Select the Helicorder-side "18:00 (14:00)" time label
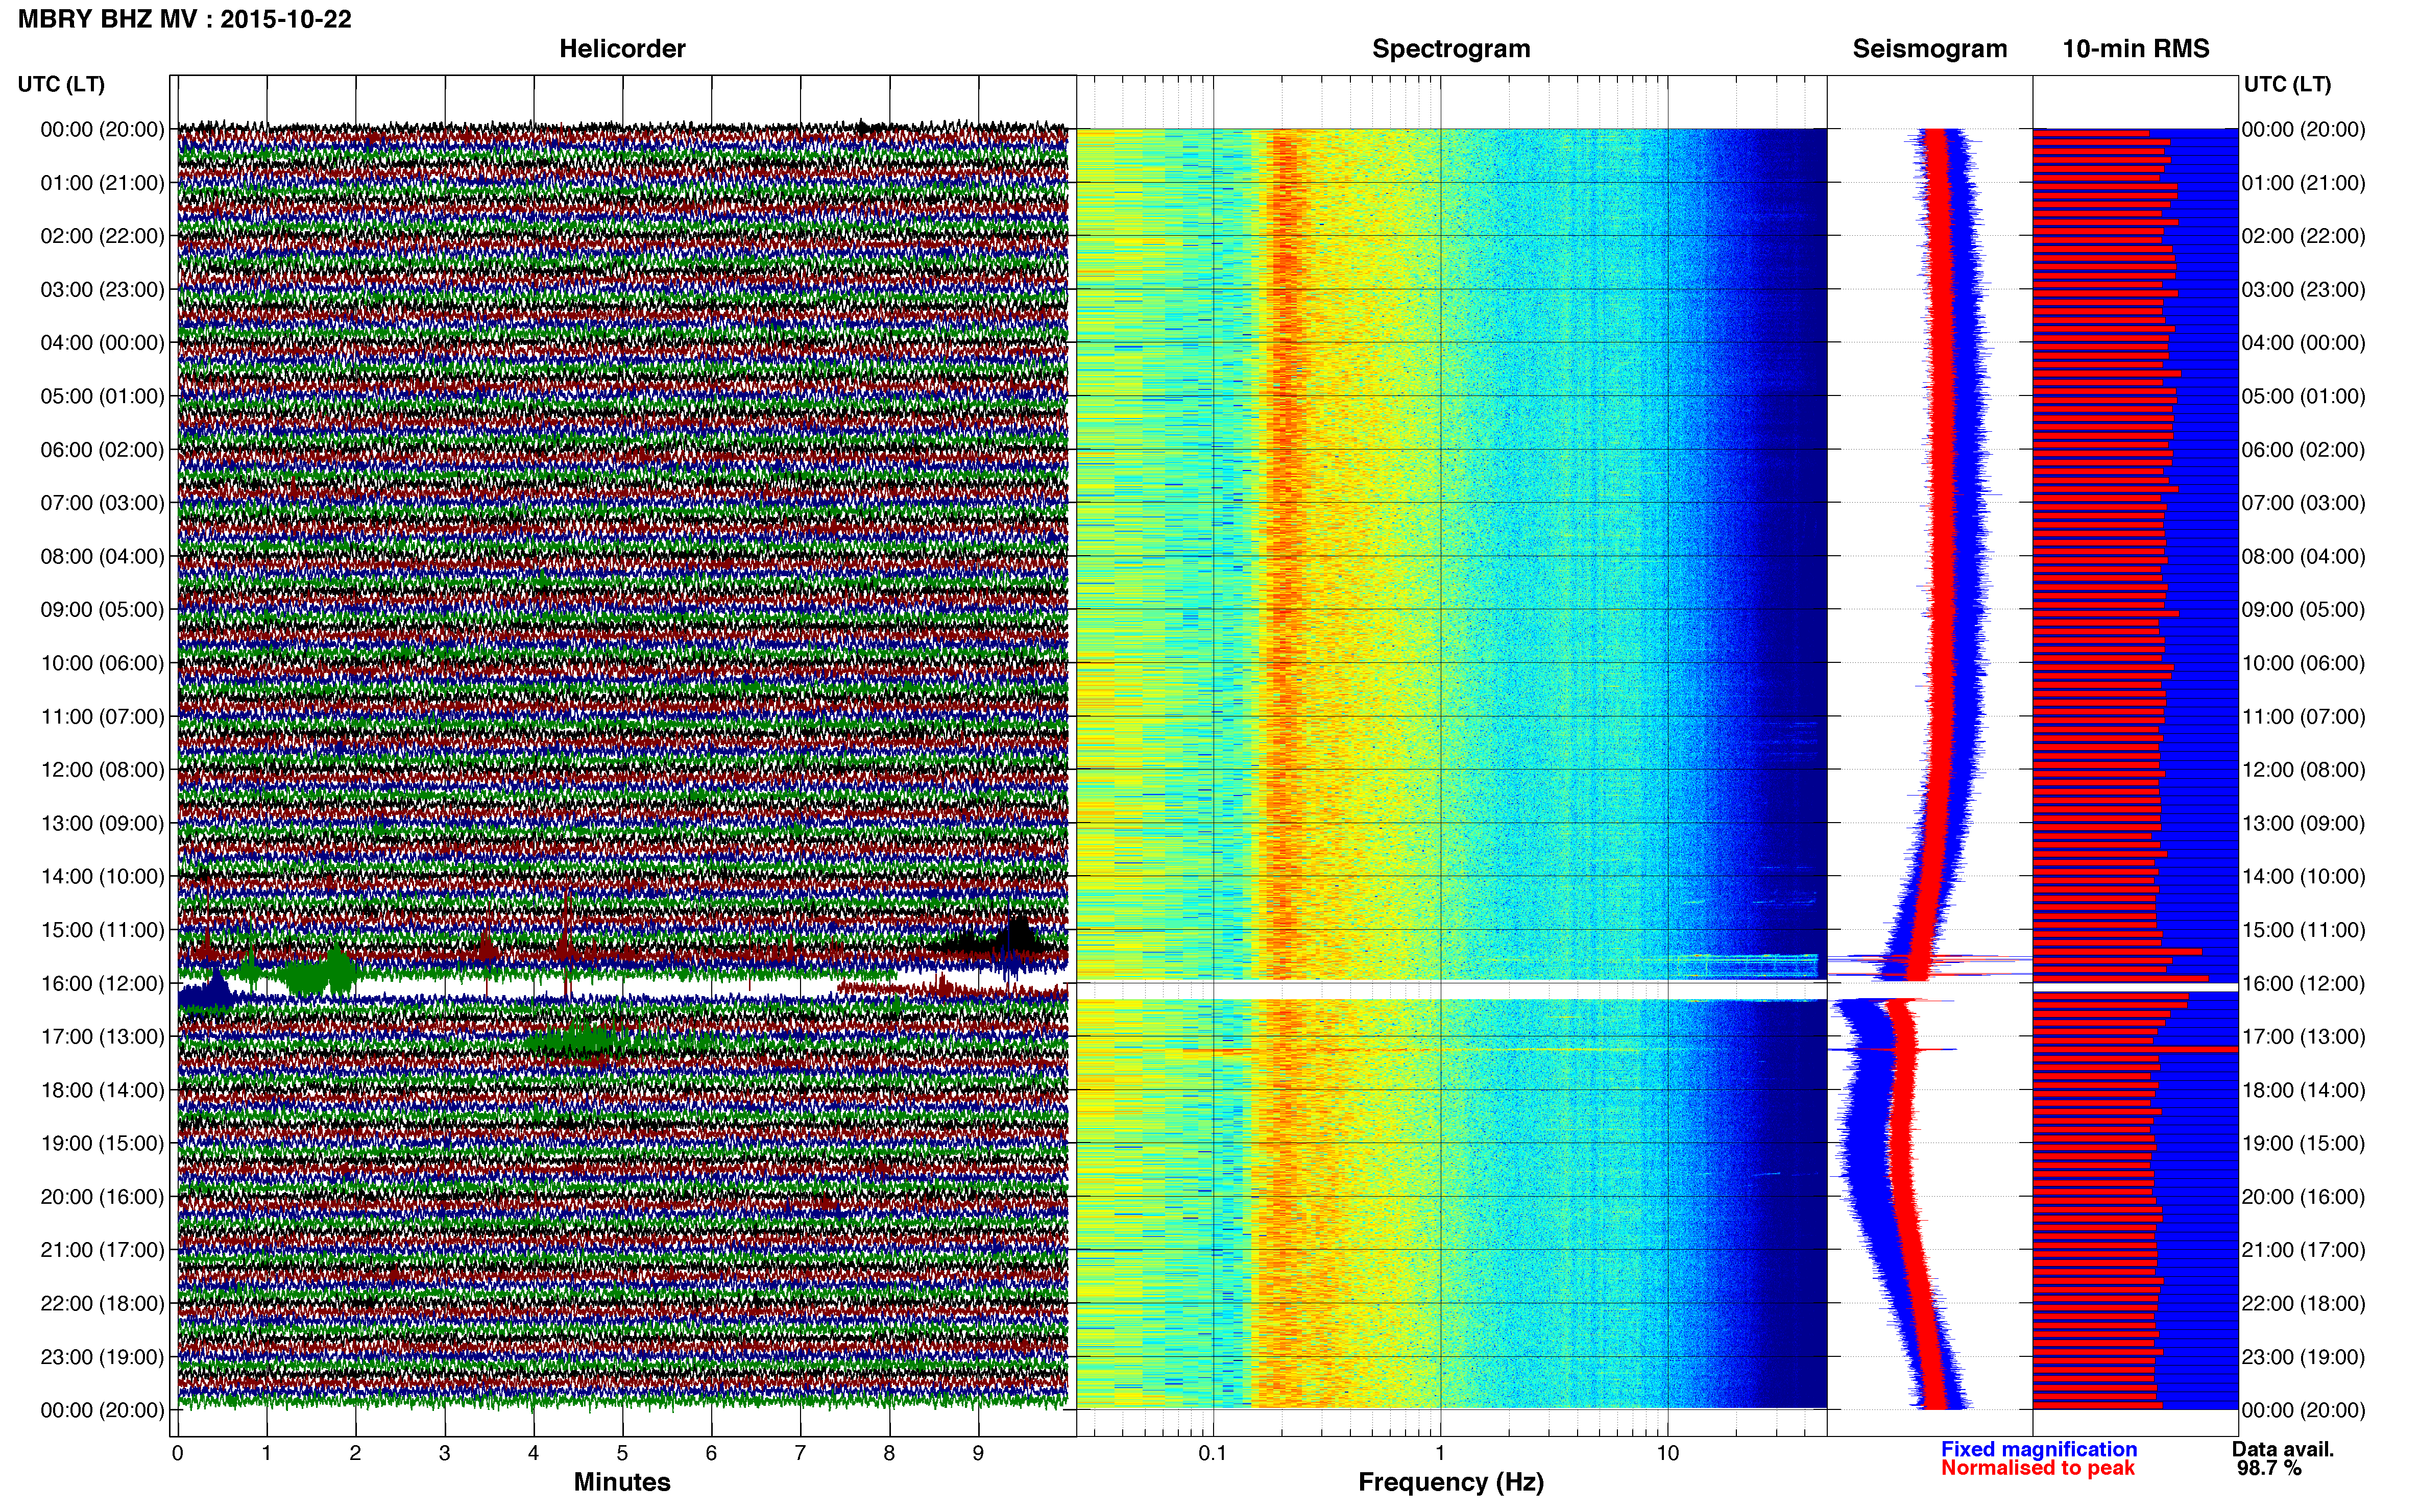Screen dimensions: 2420x1512 pos(102,1090)
